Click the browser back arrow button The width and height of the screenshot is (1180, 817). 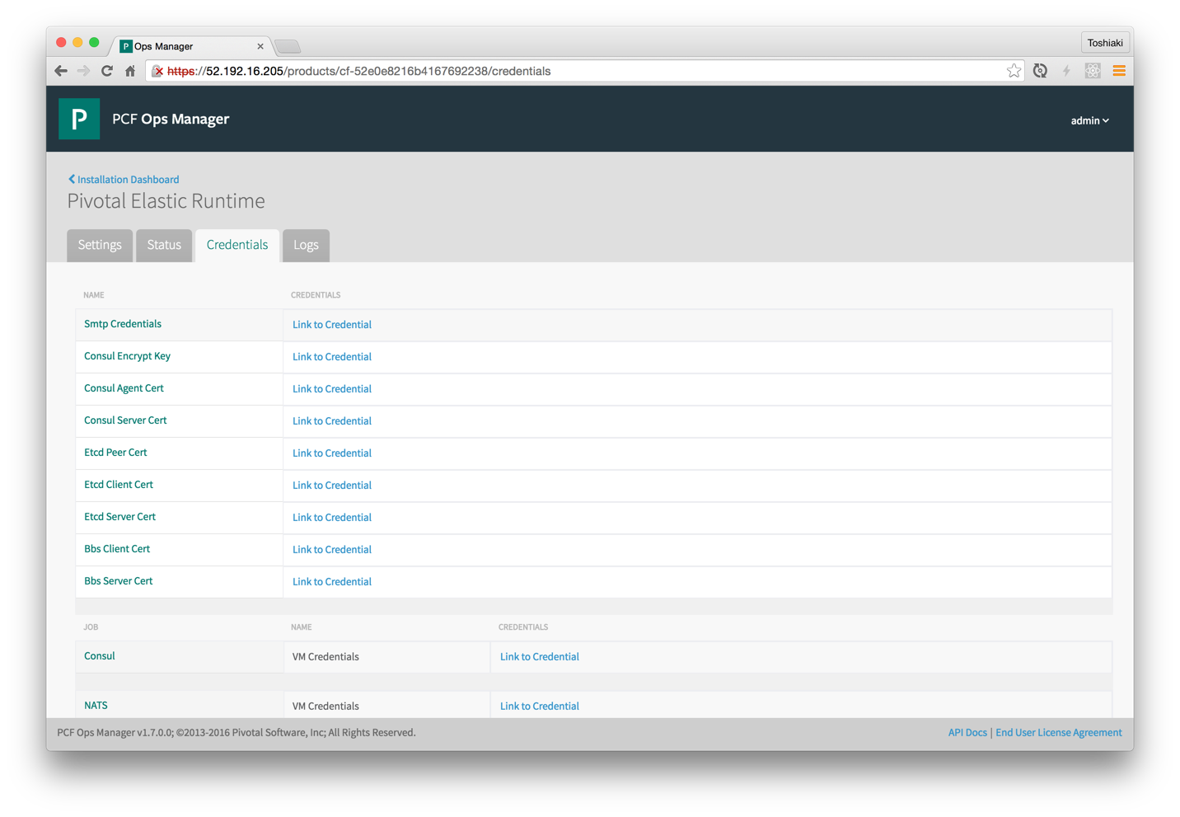pos(61,71)
